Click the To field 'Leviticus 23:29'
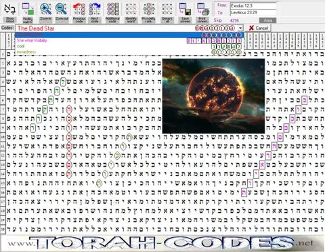Screen dimensions: 325x252 [x=253, y=12]
